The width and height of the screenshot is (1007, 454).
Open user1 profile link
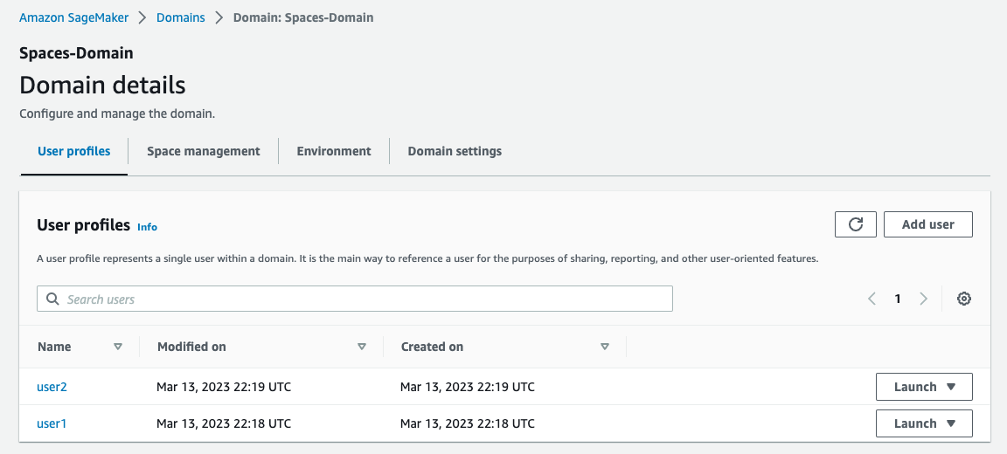click(x=52, y=423)
